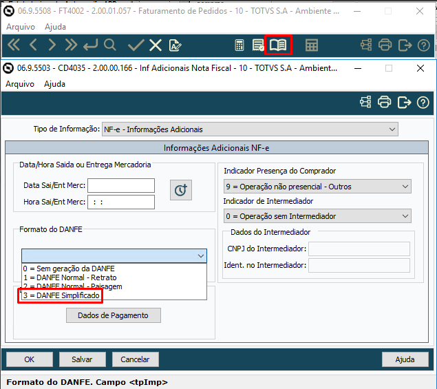Click the help question icon in Inf Adicionais window
The height and width of the screenshot is (389, 437).
(423, 103)
